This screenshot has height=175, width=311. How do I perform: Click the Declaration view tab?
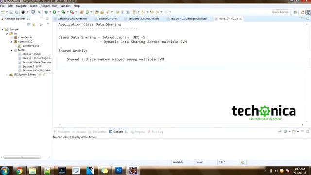(100, 132)
